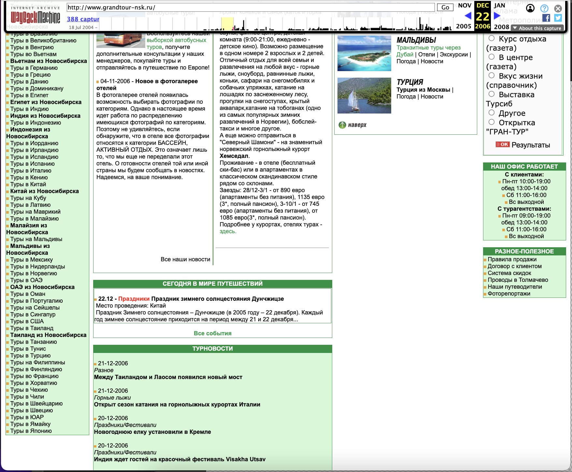The height and width of the screenshot is (472, 572).
Task: Open the Wayback help question mark icon
Action: click(544, 8)
